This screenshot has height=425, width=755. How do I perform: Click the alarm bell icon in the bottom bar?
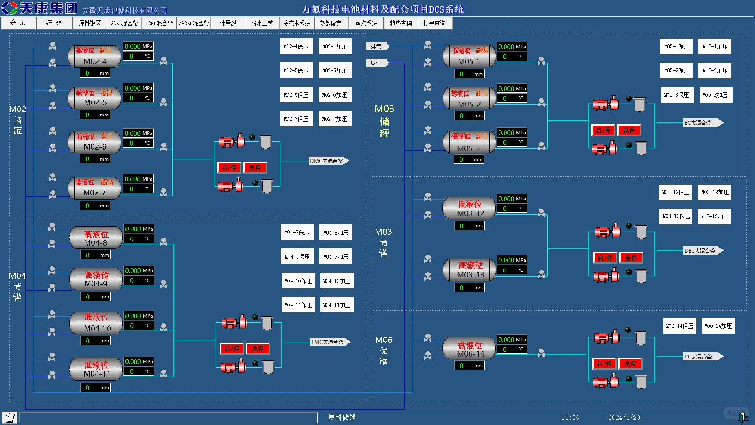(9, 417)
